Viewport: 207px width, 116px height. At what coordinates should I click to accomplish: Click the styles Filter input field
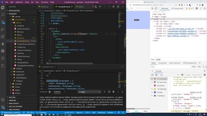[x=170, y=67]
